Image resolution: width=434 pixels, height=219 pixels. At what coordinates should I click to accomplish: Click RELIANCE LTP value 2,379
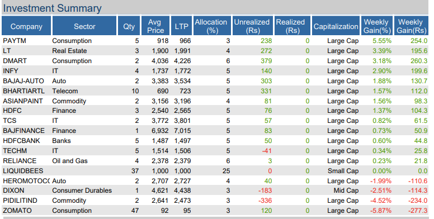182,161
